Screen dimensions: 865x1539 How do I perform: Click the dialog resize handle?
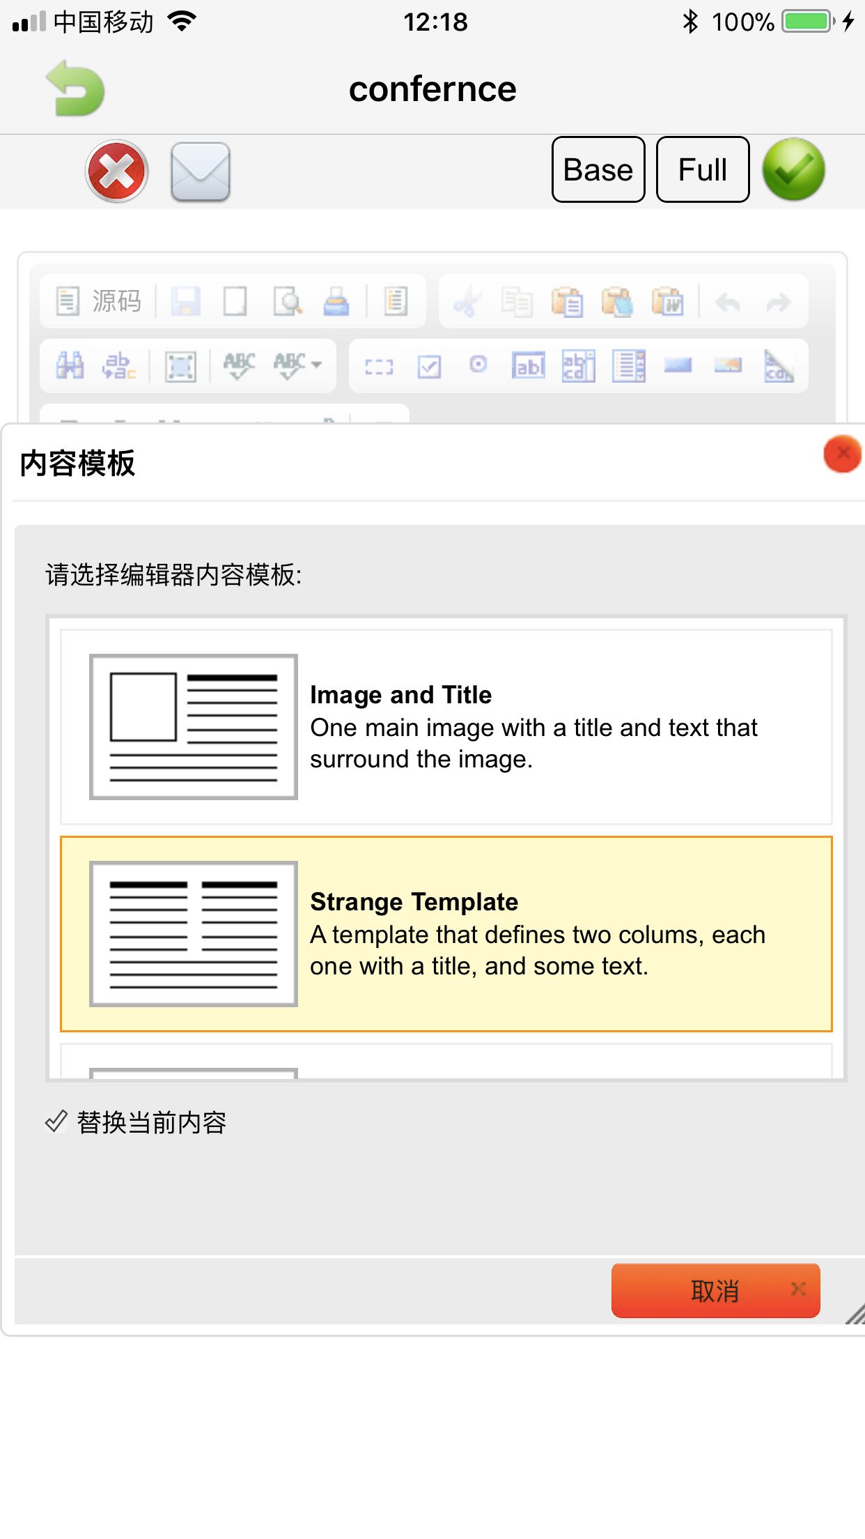855,1314
